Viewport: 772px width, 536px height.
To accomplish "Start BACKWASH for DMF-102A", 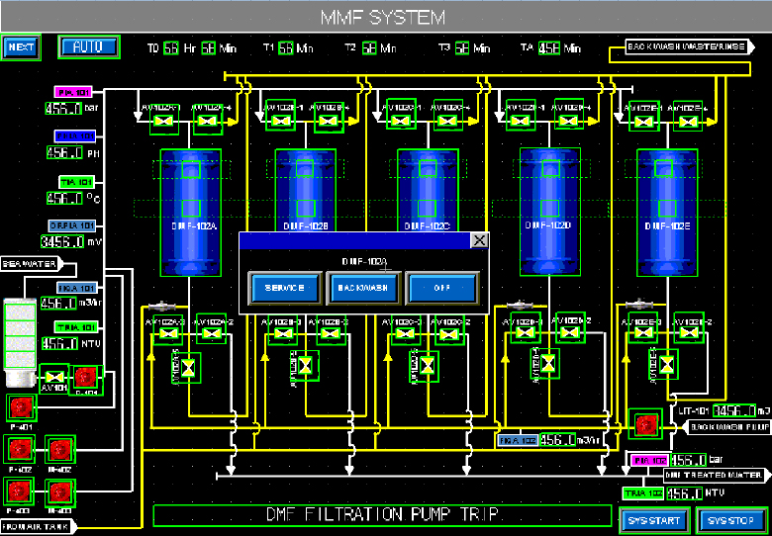I will click(363, 288).
